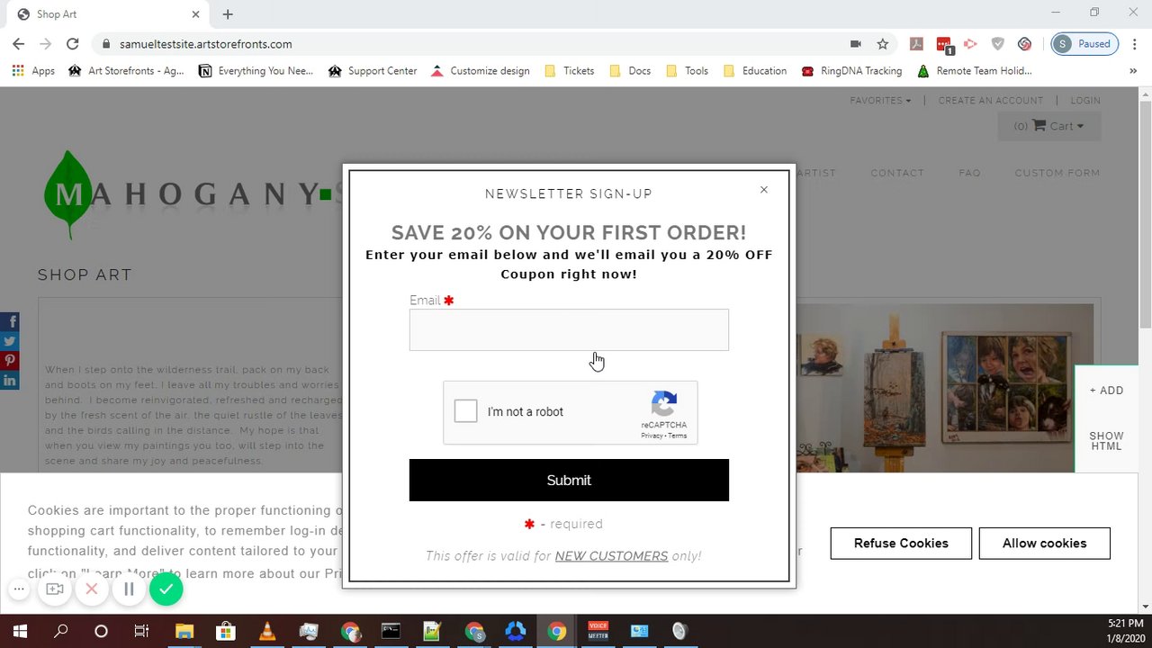The width and height of the screenshot is (1152, 648).
Task: Pause the recording using pause control
Action: tap(129, 589)
